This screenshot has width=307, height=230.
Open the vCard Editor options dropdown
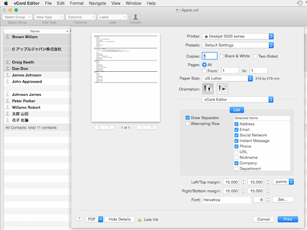tap(237, 99)
